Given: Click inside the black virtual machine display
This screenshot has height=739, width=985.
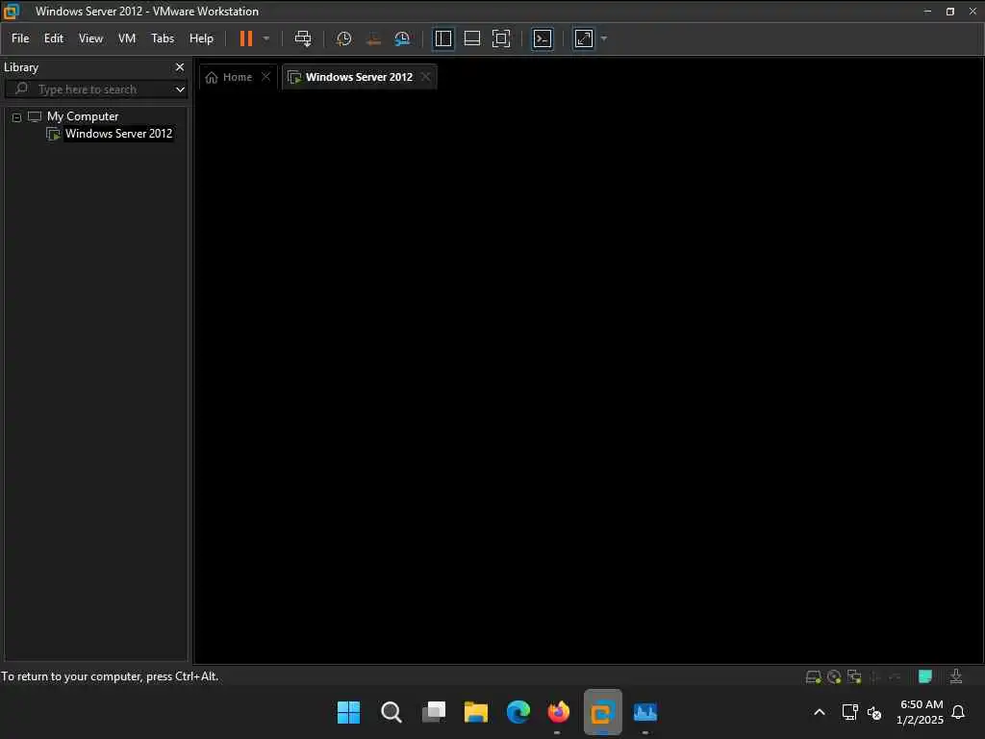Looking at the screenshot, I should tap(588, 377).
